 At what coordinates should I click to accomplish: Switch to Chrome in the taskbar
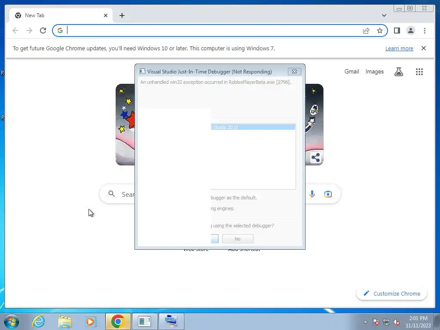[118, 321]
